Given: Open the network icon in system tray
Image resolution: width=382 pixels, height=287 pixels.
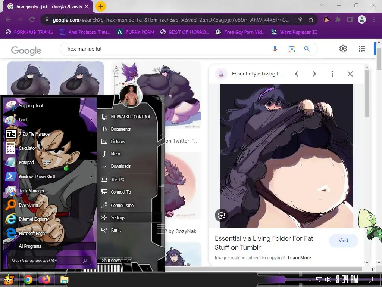Looking at the screenshot, I should pyautogui.click(x=319, y=280).
